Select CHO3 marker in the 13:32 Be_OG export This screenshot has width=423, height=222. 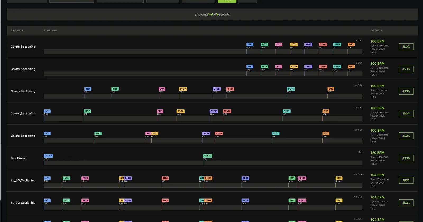point(302,178)
